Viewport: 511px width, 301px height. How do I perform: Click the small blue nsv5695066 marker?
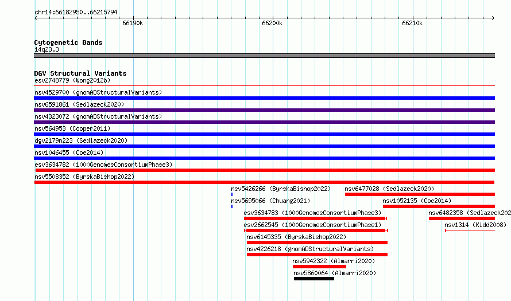point(232,206)
